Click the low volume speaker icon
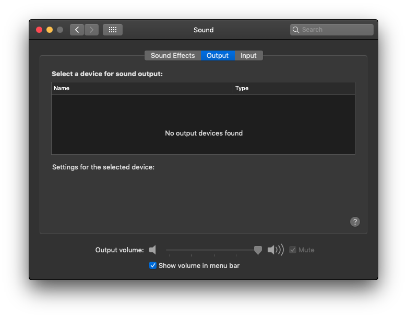 152,250
